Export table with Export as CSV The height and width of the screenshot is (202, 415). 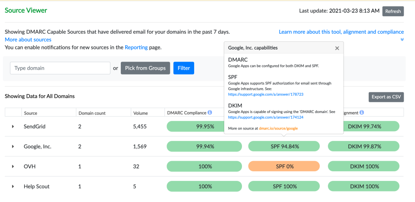click(x=386, y=97)
